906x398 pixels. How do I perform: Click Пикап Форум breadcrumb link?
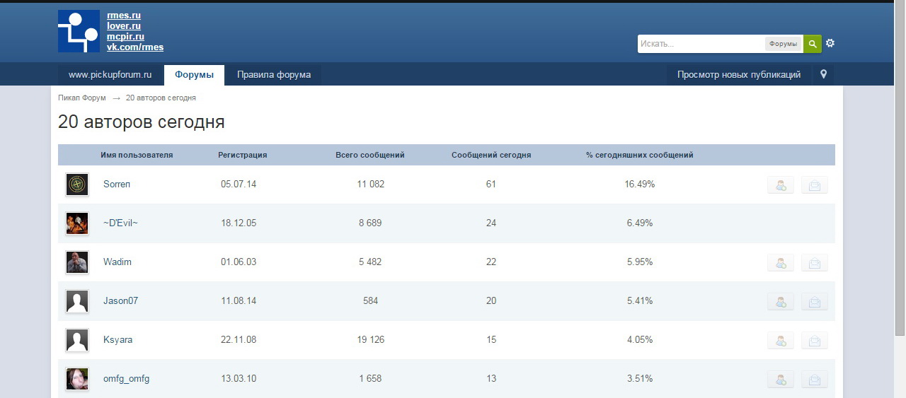point(81,98)
